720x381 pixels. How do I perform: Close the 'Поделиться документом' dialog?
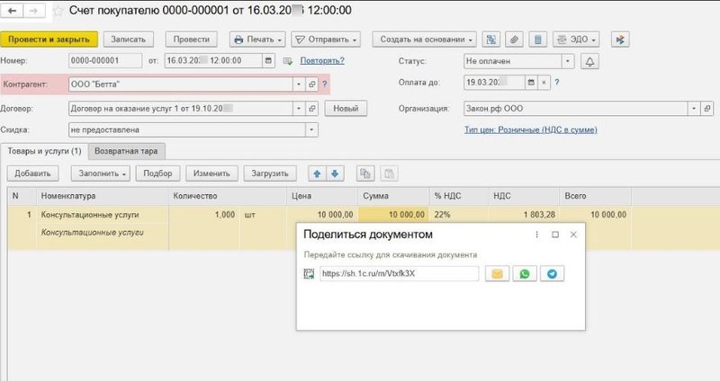[573, 235]
